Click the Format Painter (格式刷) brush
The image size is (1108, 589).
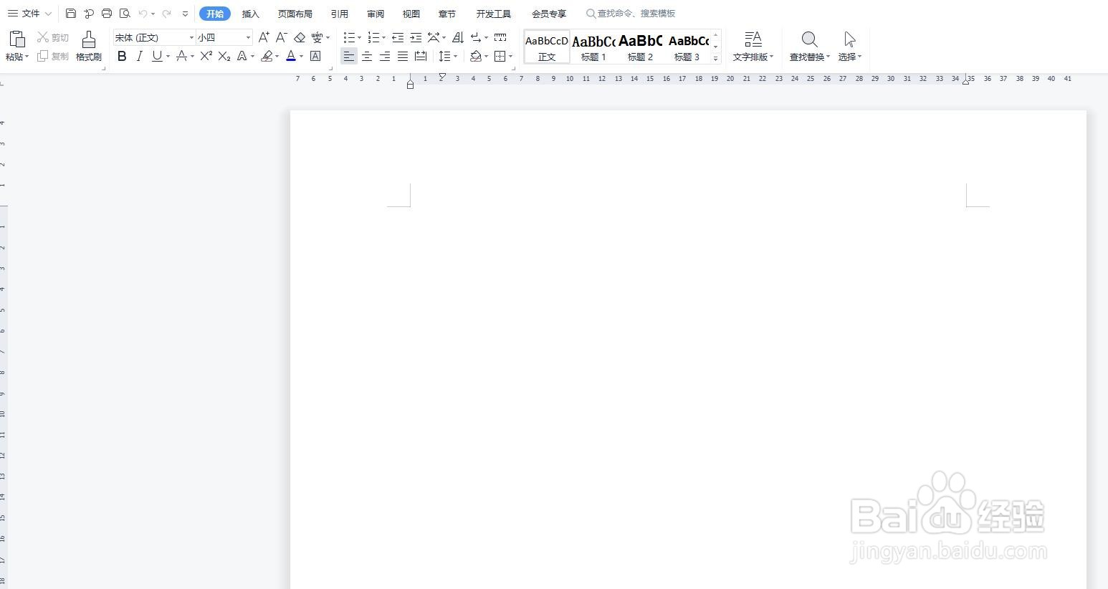click(x=89, y=39)
